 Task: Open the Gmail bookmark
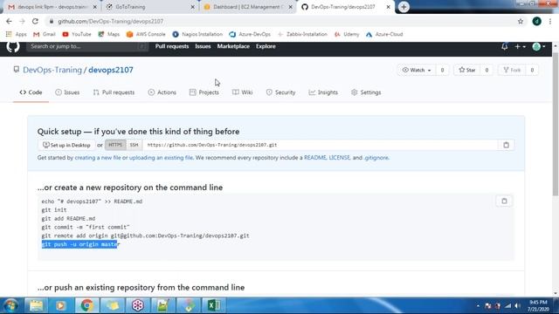click(x=45, y=34)
